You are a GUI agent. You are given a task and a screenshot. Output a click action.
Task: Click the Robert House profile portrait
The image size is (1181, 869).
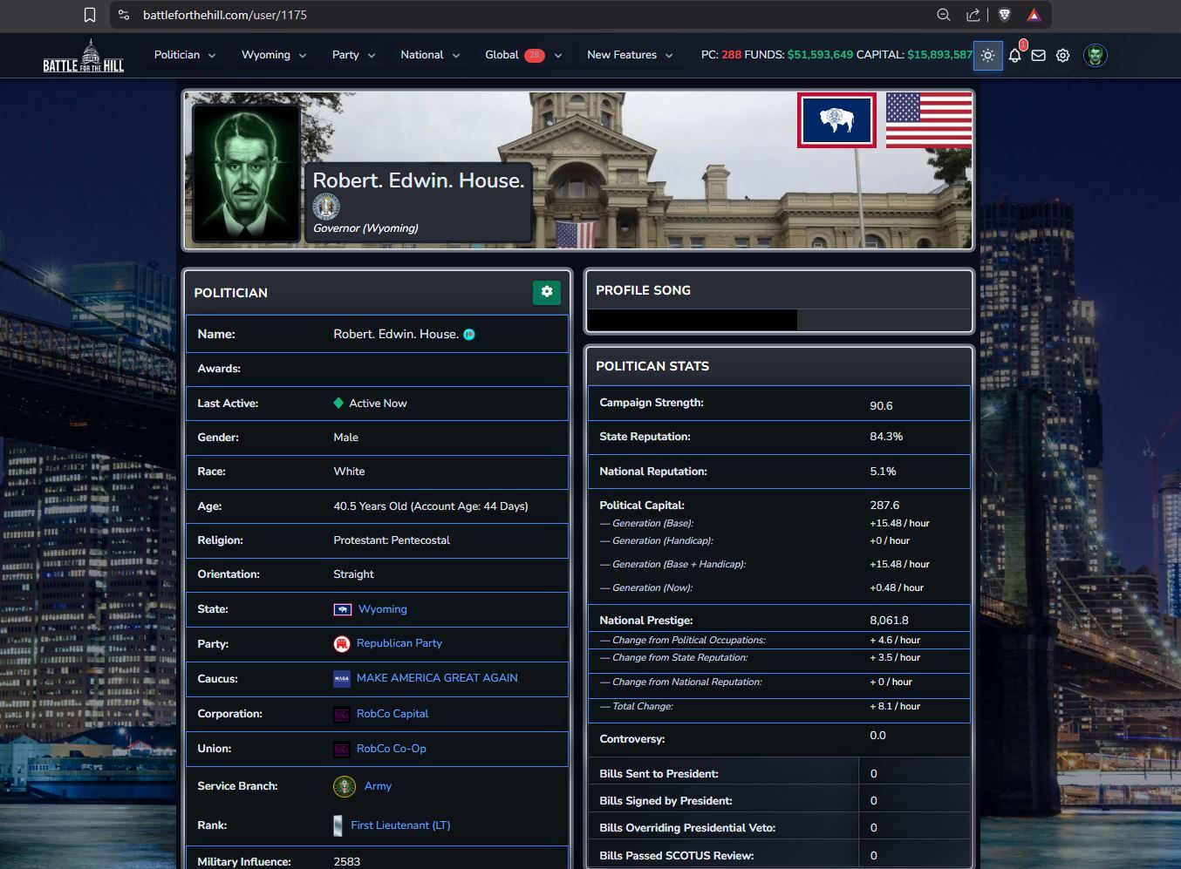(x=246, y=173)
